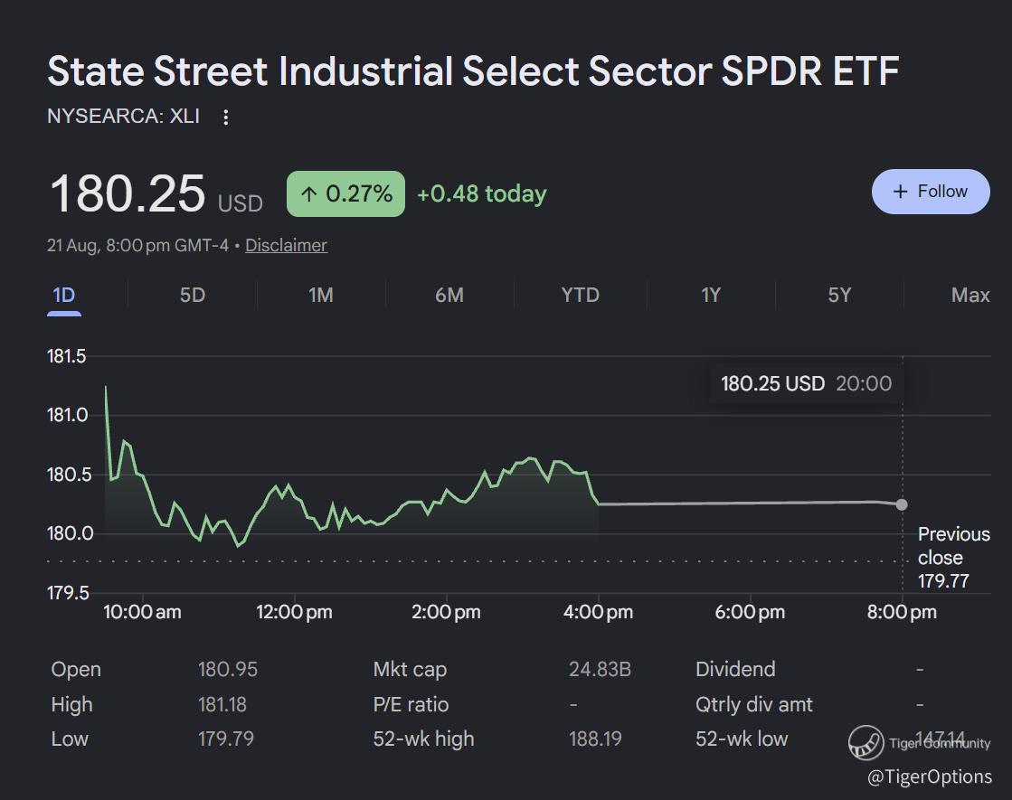1012x800 pixels.
Task: Click the 6:00 pm axis label
Action: click(750, 612)
